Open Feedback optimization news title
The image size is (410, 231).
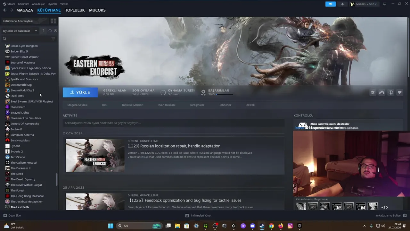click(184, 200)
